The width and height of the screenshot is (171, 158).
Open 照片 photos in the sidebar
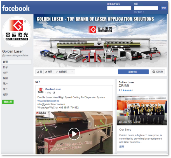pyautogui.click(x=6, y=84)
